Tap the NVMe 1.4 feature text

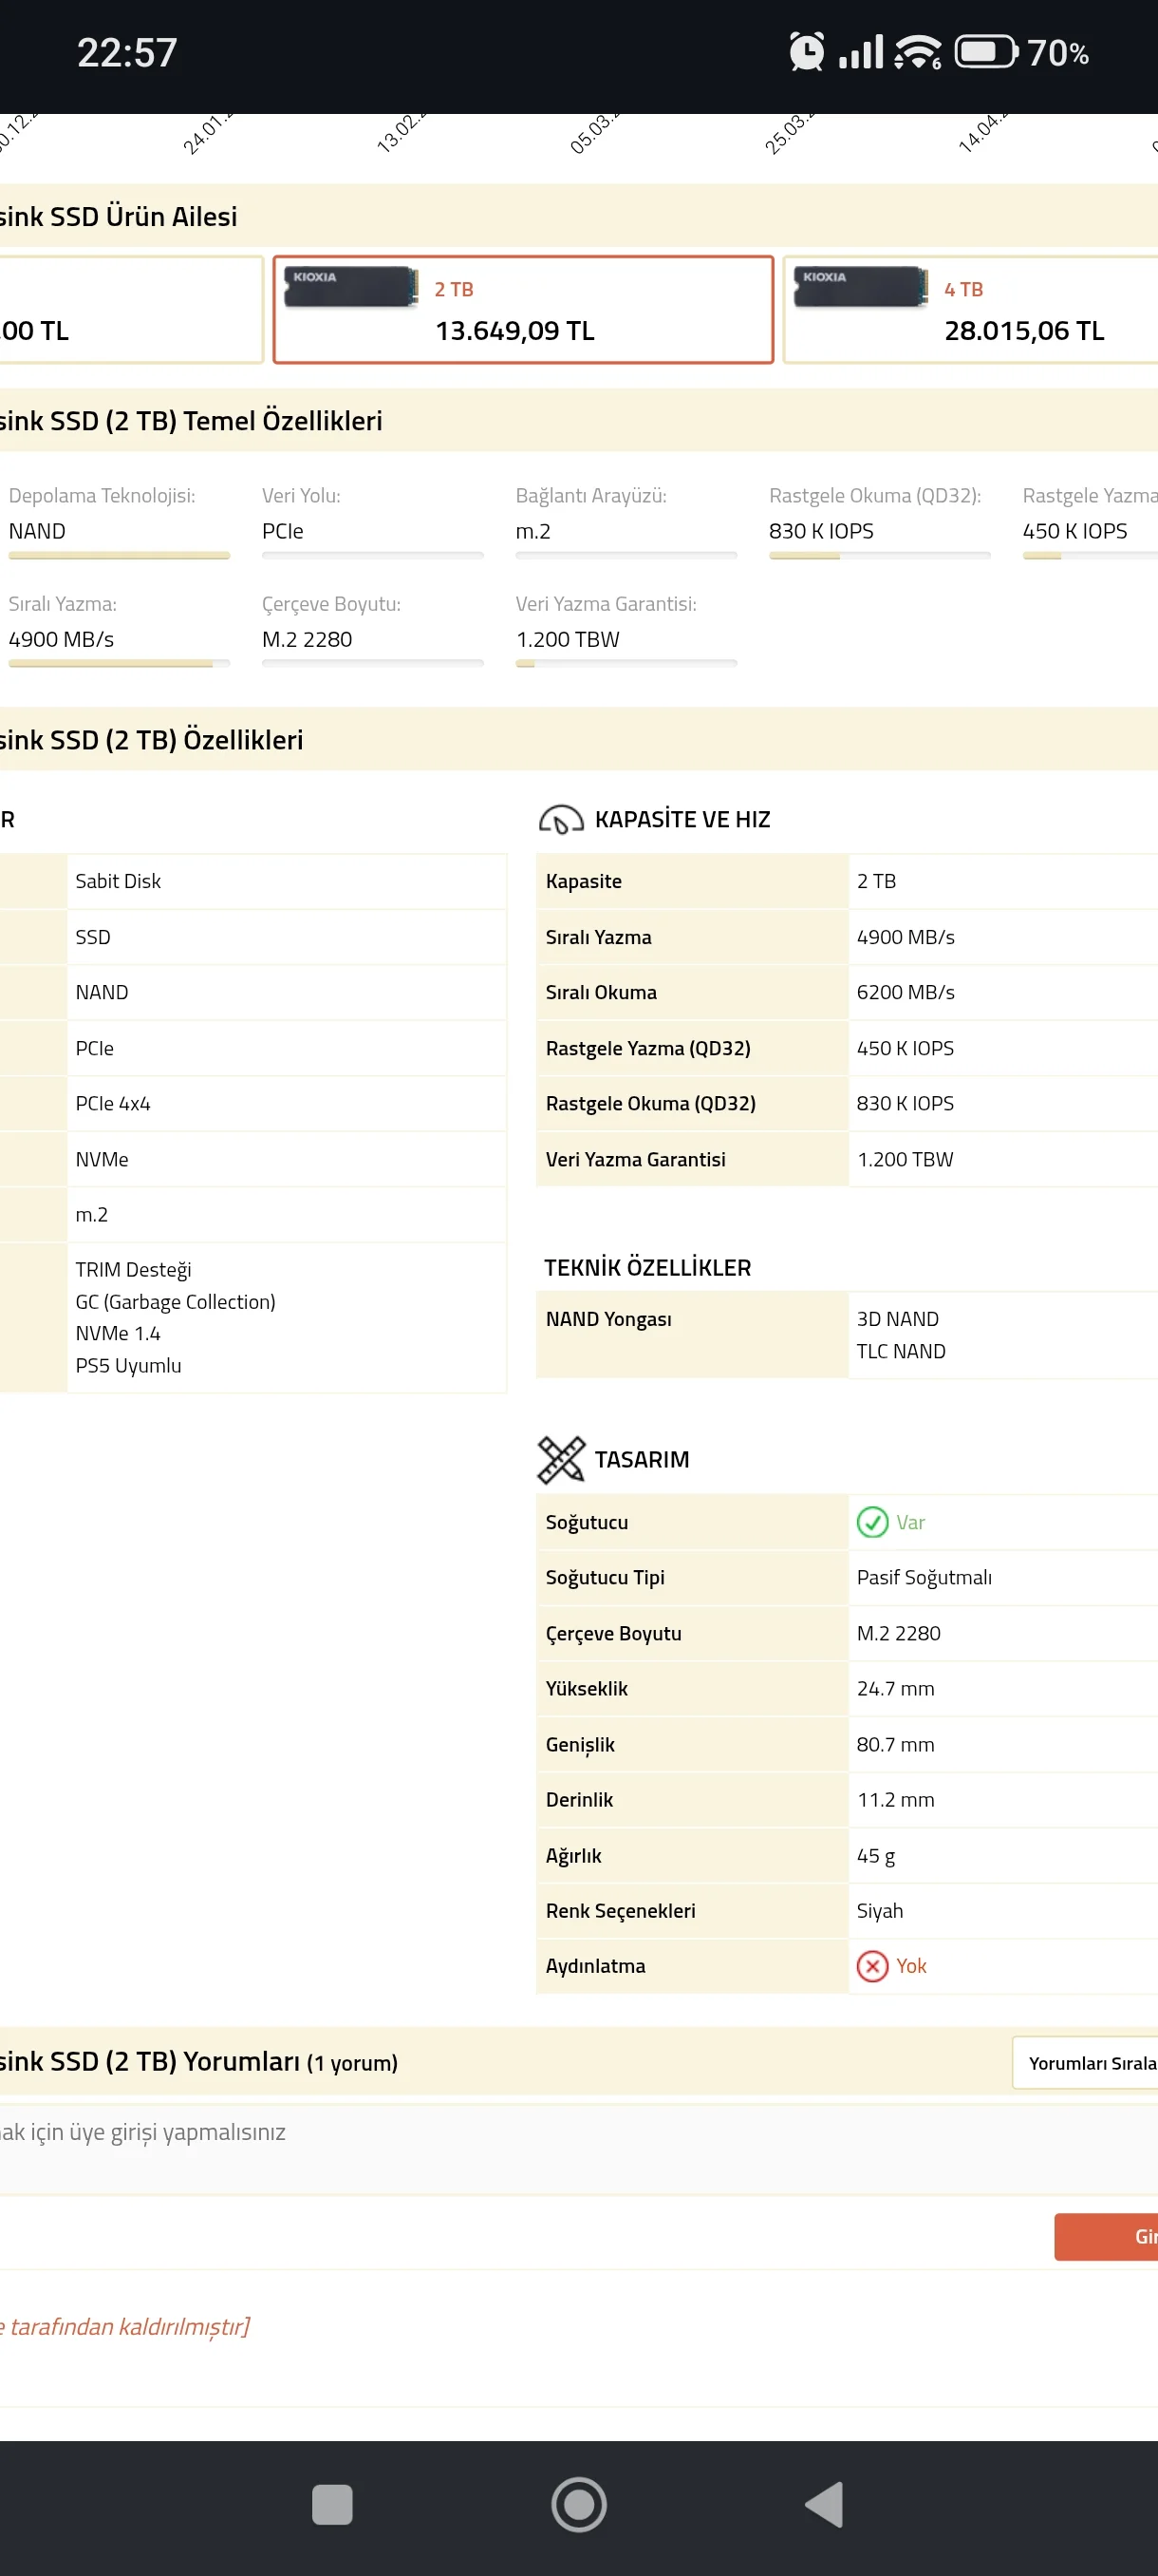(118, 1333)
